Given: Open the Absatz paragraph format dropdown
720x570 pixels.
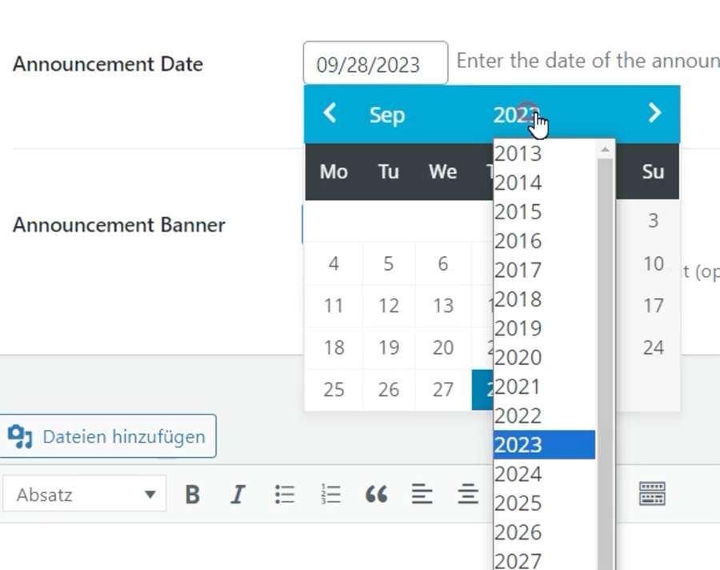Looking at the screenshot, I should click(x=86, y=495).
